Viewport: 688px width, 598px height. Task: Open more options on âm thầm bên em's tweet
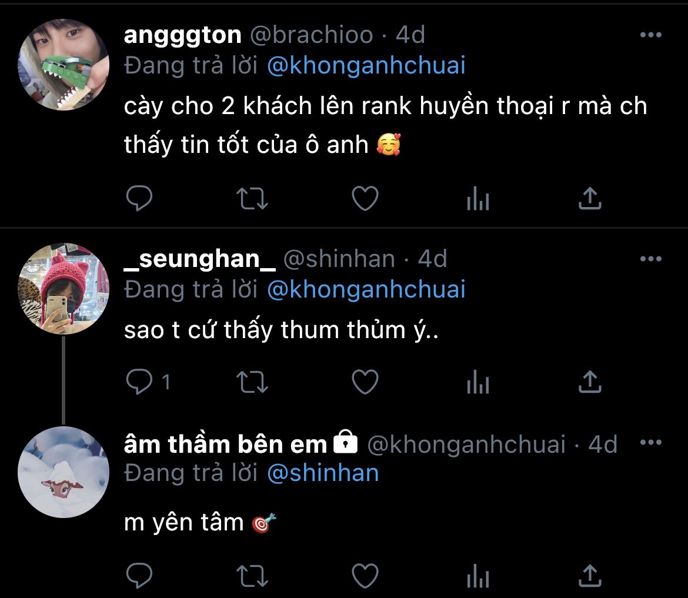tap(651, 442)
